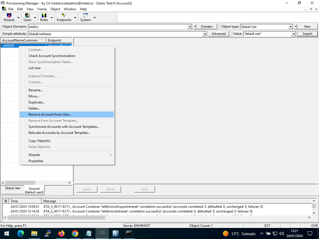
Task: Choose Remove Account from User in context menu
Action: click(x=50, y=114)
